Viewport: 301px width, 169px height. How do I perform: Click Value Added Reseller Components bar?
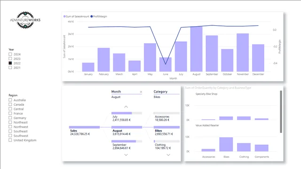tap(261, 148)
